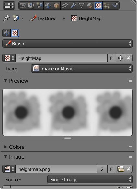Image resolution: width=137 pixels, height=189 pixels.
Task: Toggle the pin icon for context
Action: point(6,18)
